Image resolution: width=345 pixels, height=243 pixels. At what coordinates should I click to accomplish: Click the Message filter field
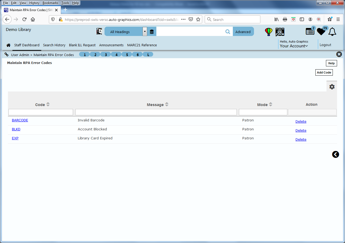click(156, 112)
